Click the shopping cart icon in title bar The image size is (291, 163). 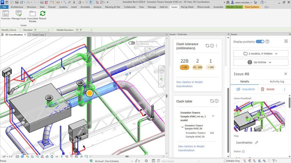(x=255, y=2)
